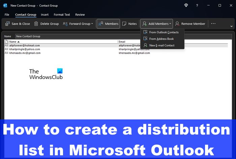Maximize the Contact Group window
236x159 pixels.
[x=220, y=5]
